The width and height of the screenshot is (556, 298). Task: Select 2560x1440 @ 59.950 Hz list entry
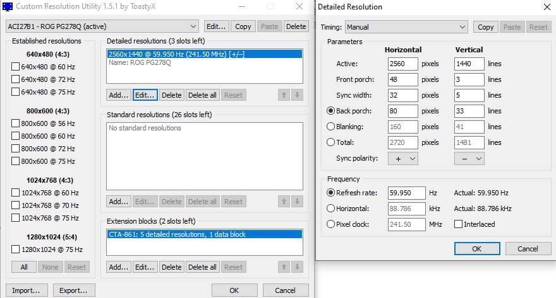point(205,54)
